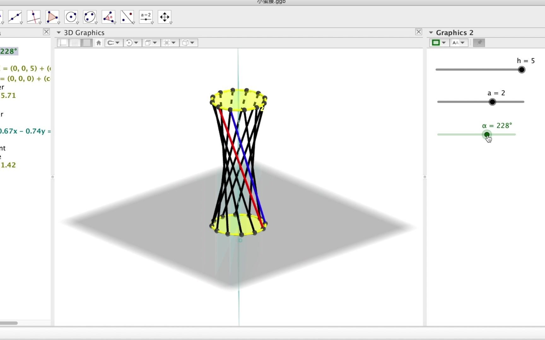This screenshot has height=340, width=545.
Task: Select the Line through two points tool
Action: point(15,17)
